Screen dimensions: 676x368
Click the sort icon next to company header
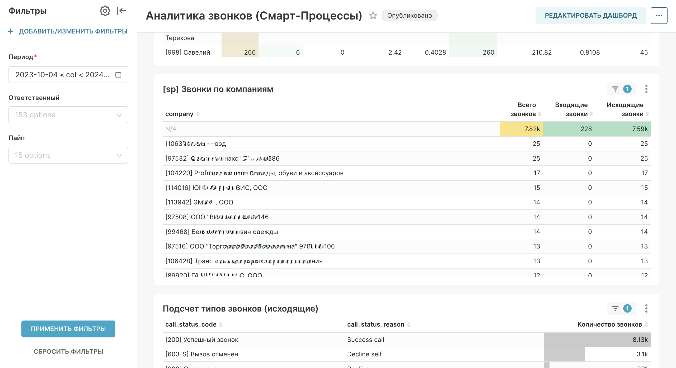(x=198, y=114)
